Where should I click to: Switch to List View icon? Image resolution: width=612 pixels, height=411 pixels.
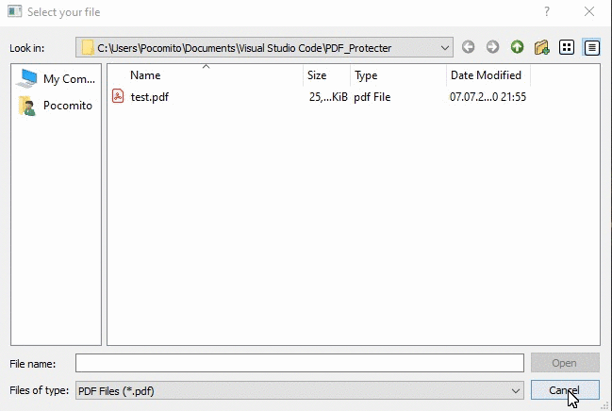tap(567, 48)
